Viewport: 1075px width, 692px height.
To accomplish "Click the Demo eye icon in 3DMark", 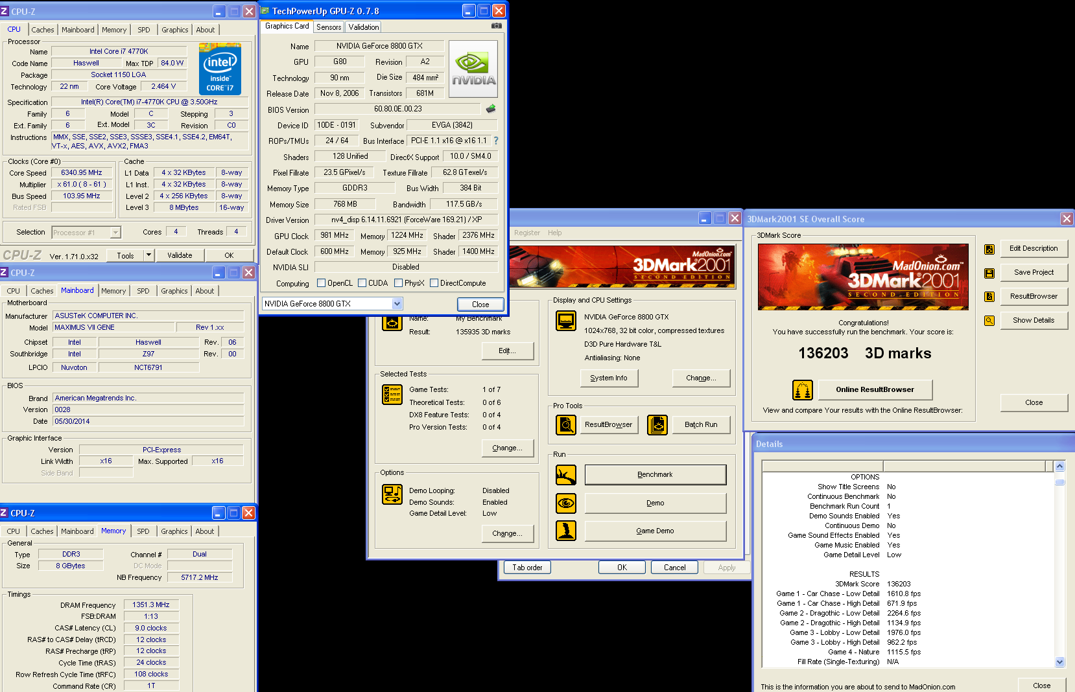I will 566,503.
